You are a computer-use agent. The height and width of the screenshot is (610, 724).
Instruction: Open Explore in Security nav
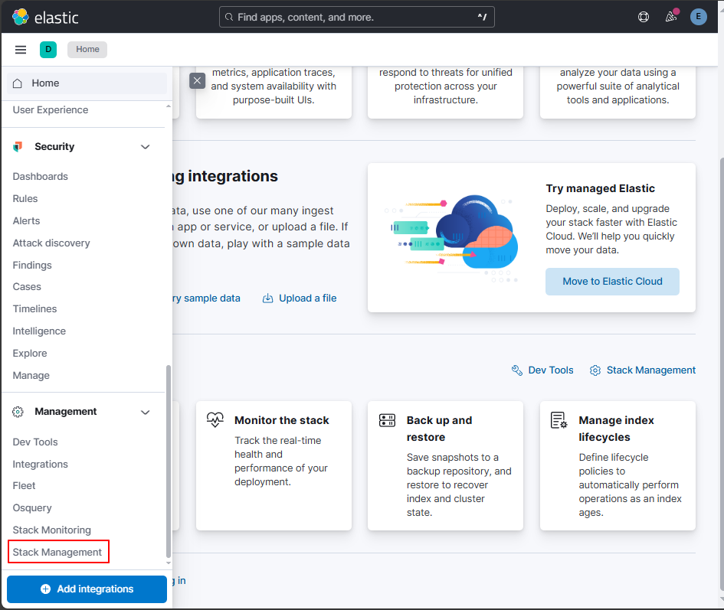(x=30, y=353)
